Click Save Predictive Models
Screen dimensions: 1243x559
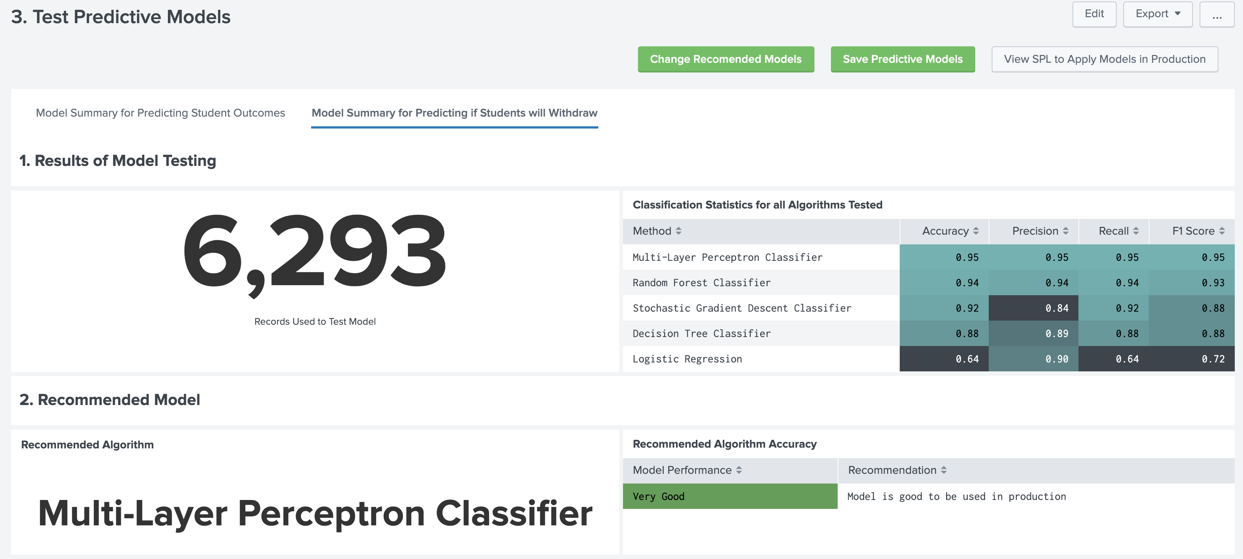click(x=902, y=59)
